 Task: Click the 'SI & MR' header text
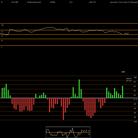tap(15, 2)
